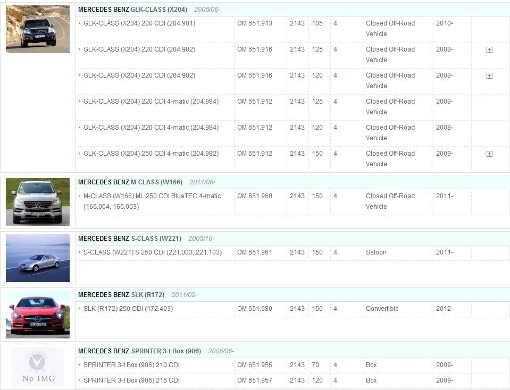Click Box body type for Sprinter 210 CDI
This screenshot has height=390, width=510.
coord(371,364)
